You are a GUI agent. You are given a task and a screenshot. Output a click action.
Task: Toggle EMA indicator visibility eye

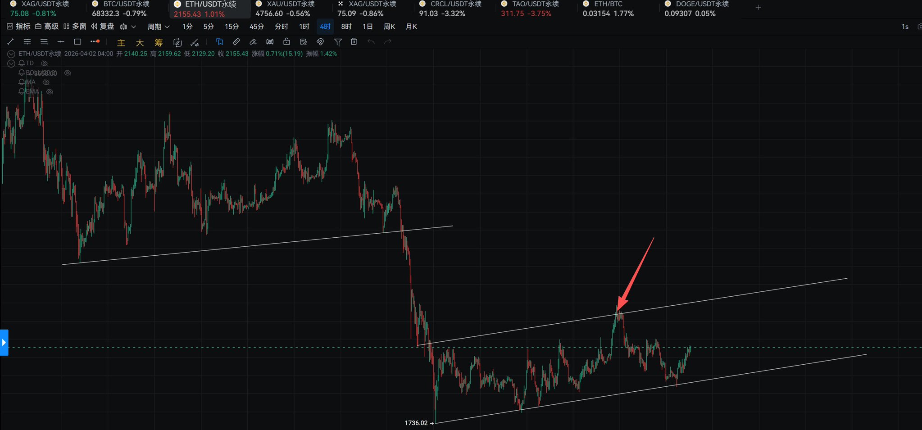[x=50, y=92]
